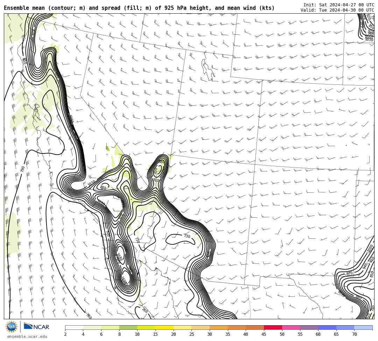
Task: Click the colorbar tick label 55
Action: pos(300,334)
